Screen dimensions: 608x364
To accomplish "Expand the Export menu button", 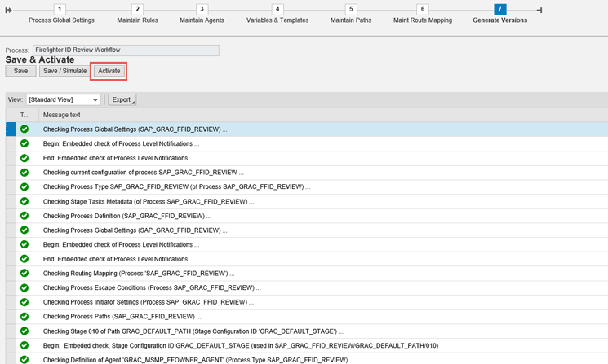I will pos(122,100).
